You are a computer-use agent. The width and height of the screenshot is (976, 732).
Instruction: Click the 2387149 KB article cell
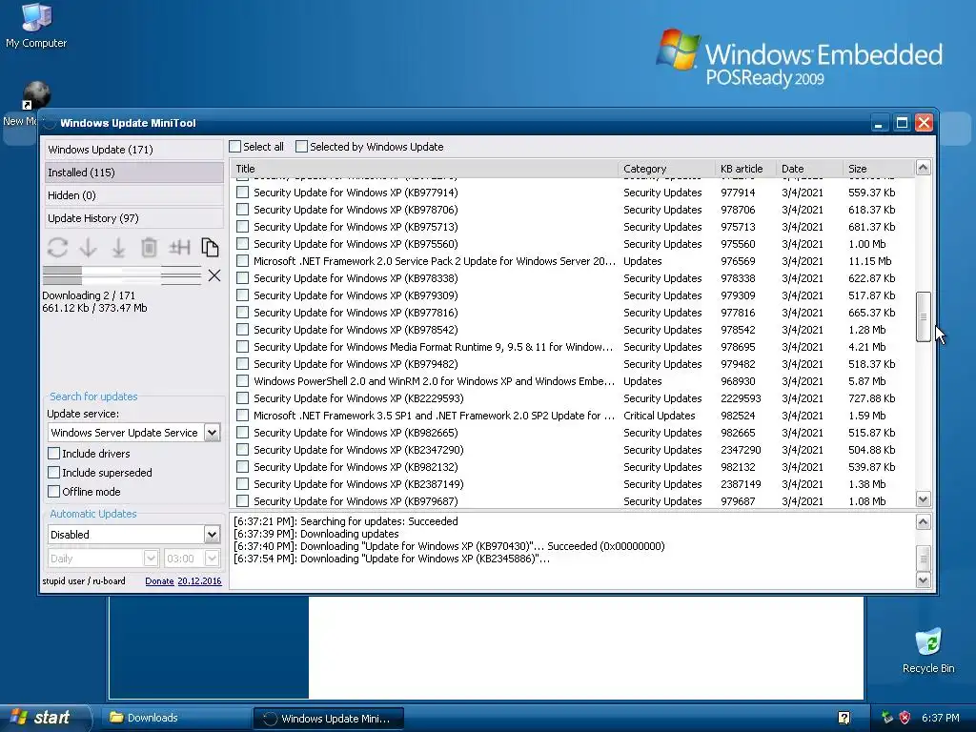[x=741, y=483]
